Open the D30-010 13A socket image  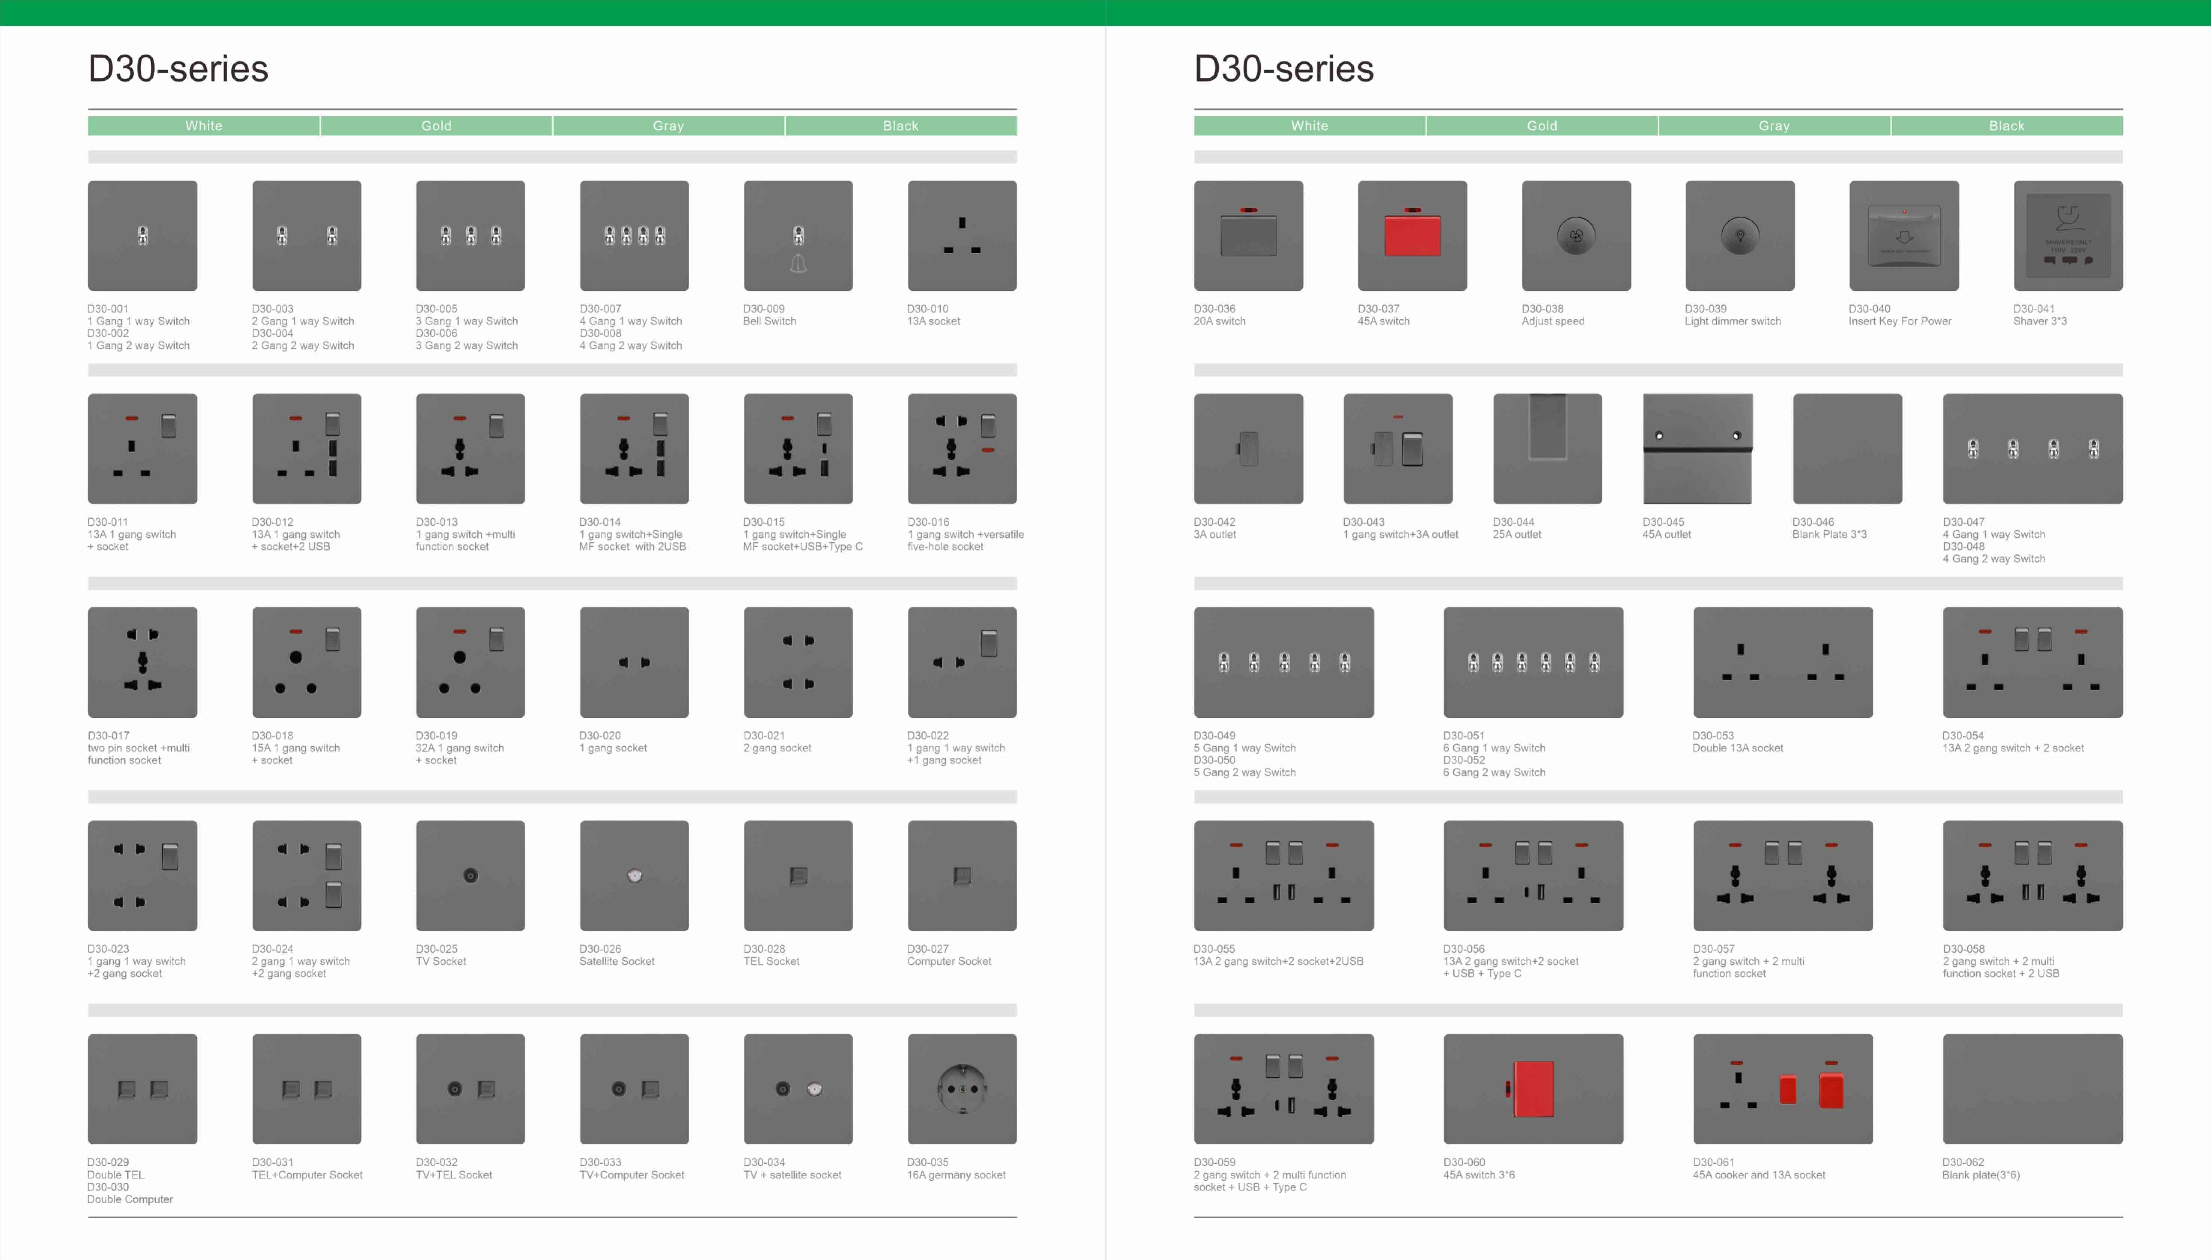pos(962,235)
